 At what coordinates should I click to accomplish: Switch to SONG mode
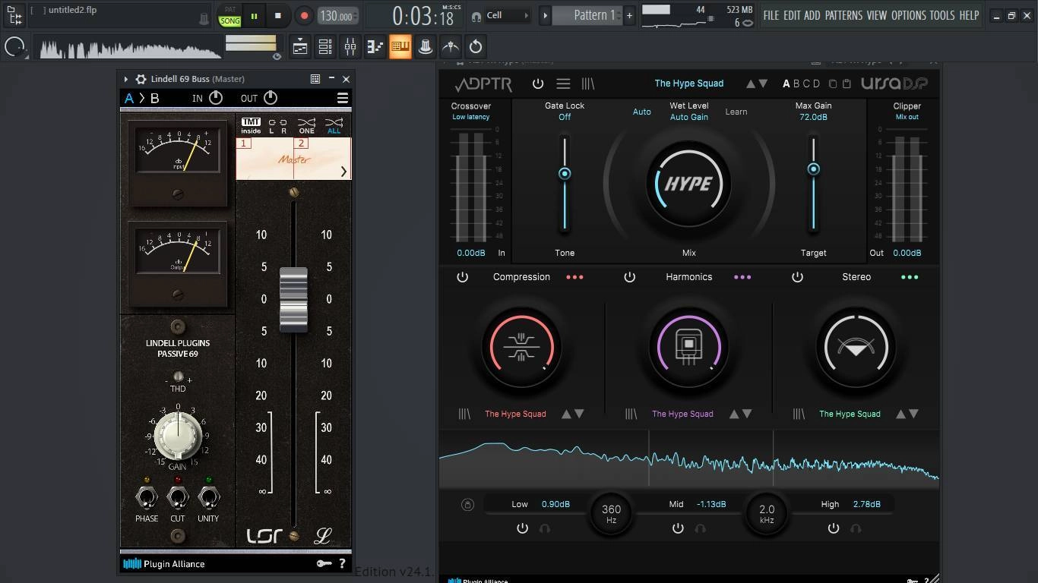point(229,21)
